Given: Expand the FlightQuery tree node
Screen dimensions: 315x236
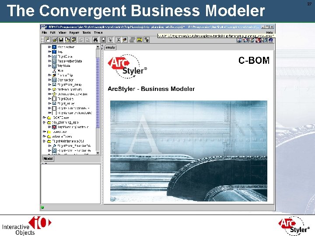Looking at the screenshot, I should (x=49, y=98).
